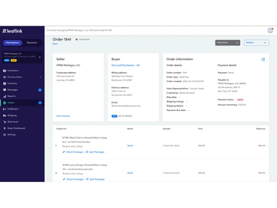
Task: Switch to the Payments mode
Action: point(32,43)
